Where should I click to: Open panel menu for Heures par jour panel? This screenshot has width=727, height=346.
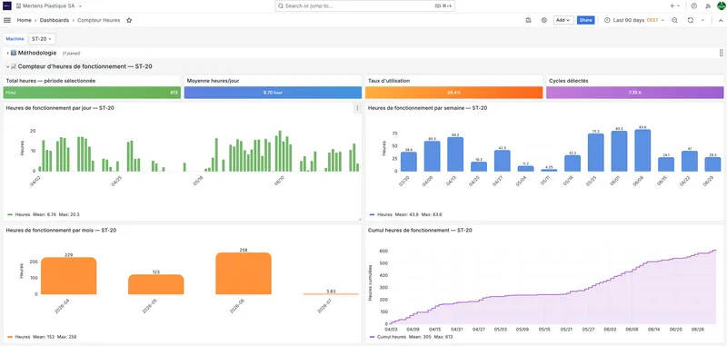357,108
